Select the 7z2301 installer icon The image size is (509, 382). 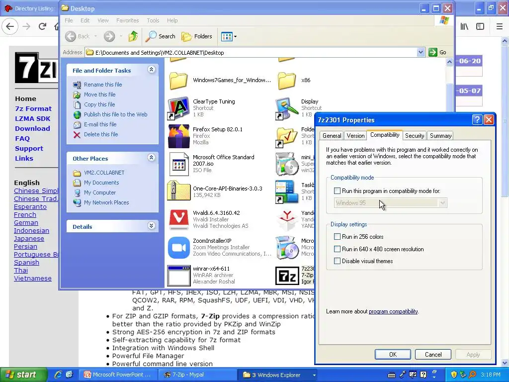[287, 276]
